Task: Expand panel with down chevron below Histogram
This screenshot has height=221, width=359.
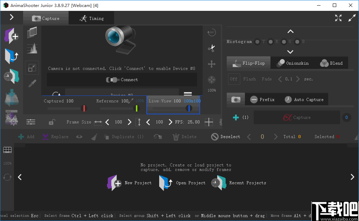Action: pos(290,52)
